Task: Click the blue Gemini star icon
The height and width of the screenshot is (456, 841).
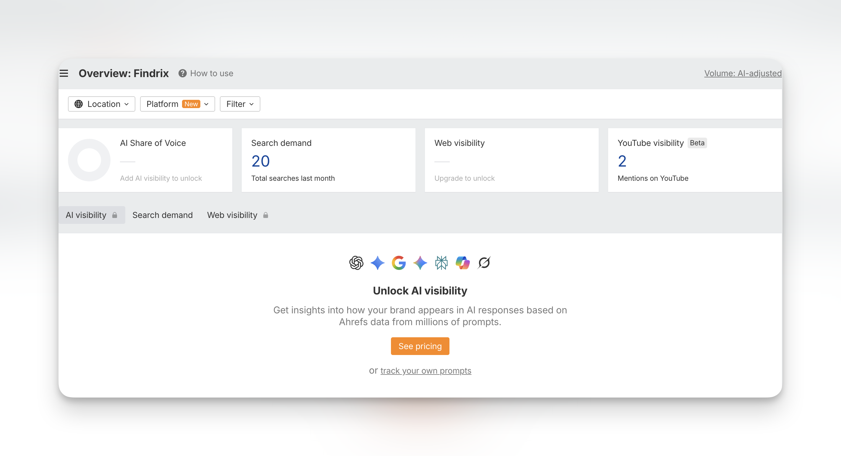Action: point(378,263)
